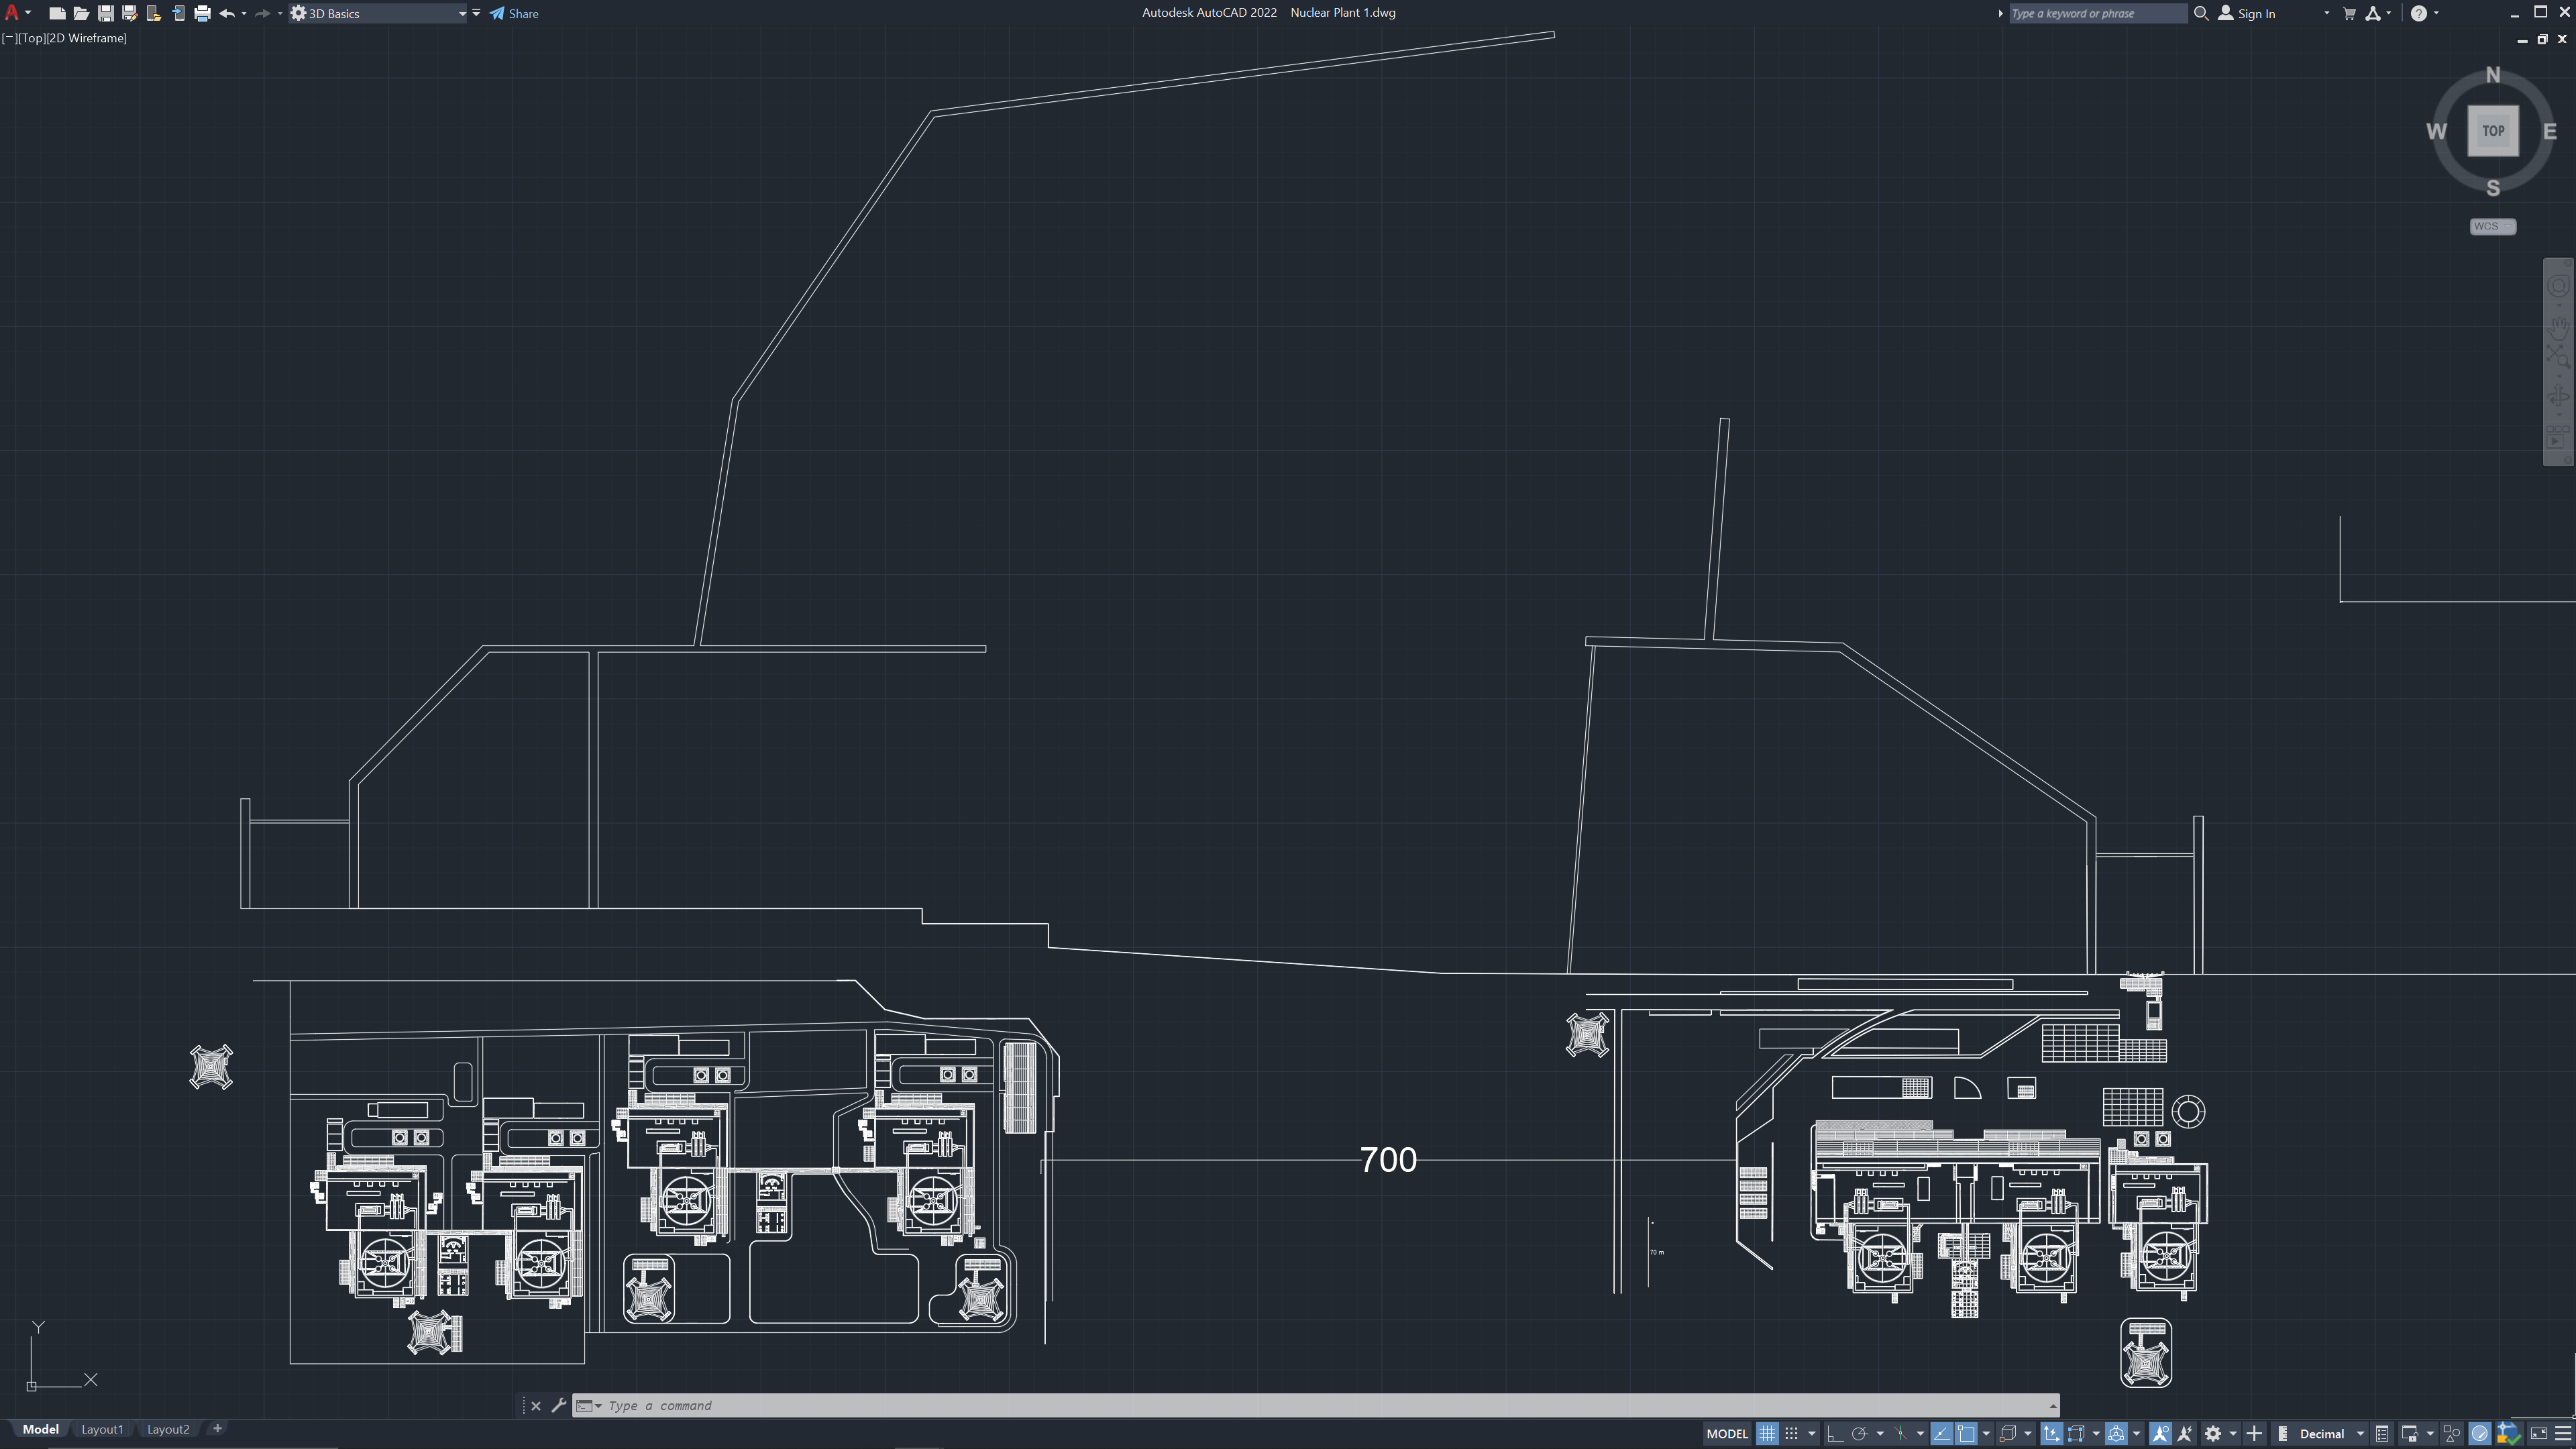Screen dimensions: 2576x1449
Task: Expand the workspace switching gear dropdown arrow
Action: coord(2233,1434)
